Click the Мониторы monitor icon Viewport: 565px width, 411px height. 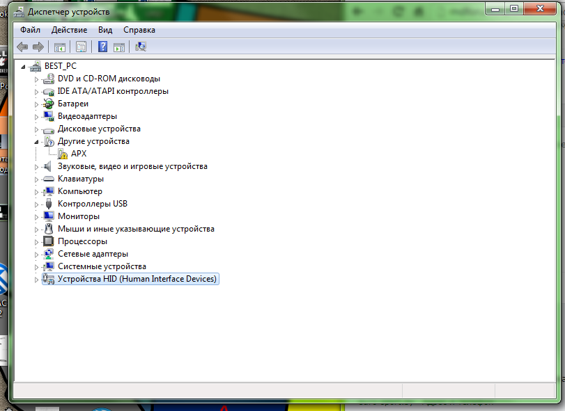[49, 216]
